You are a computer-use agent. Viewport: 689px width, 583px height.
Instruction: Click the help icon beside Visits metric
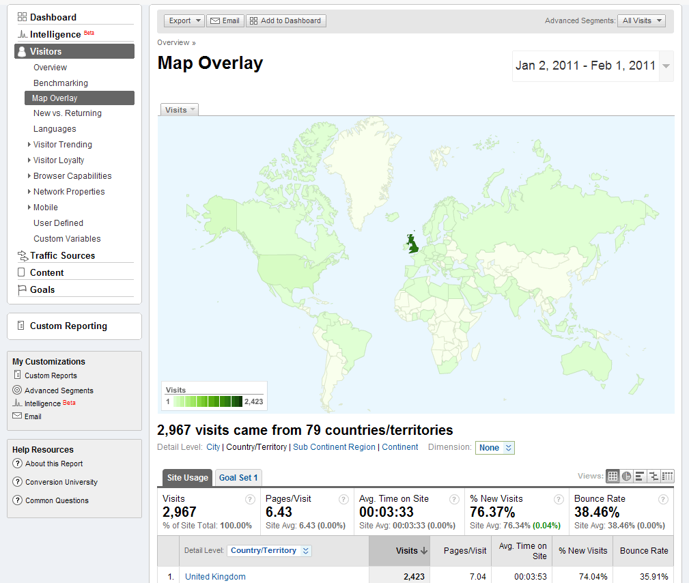[251, 499]
